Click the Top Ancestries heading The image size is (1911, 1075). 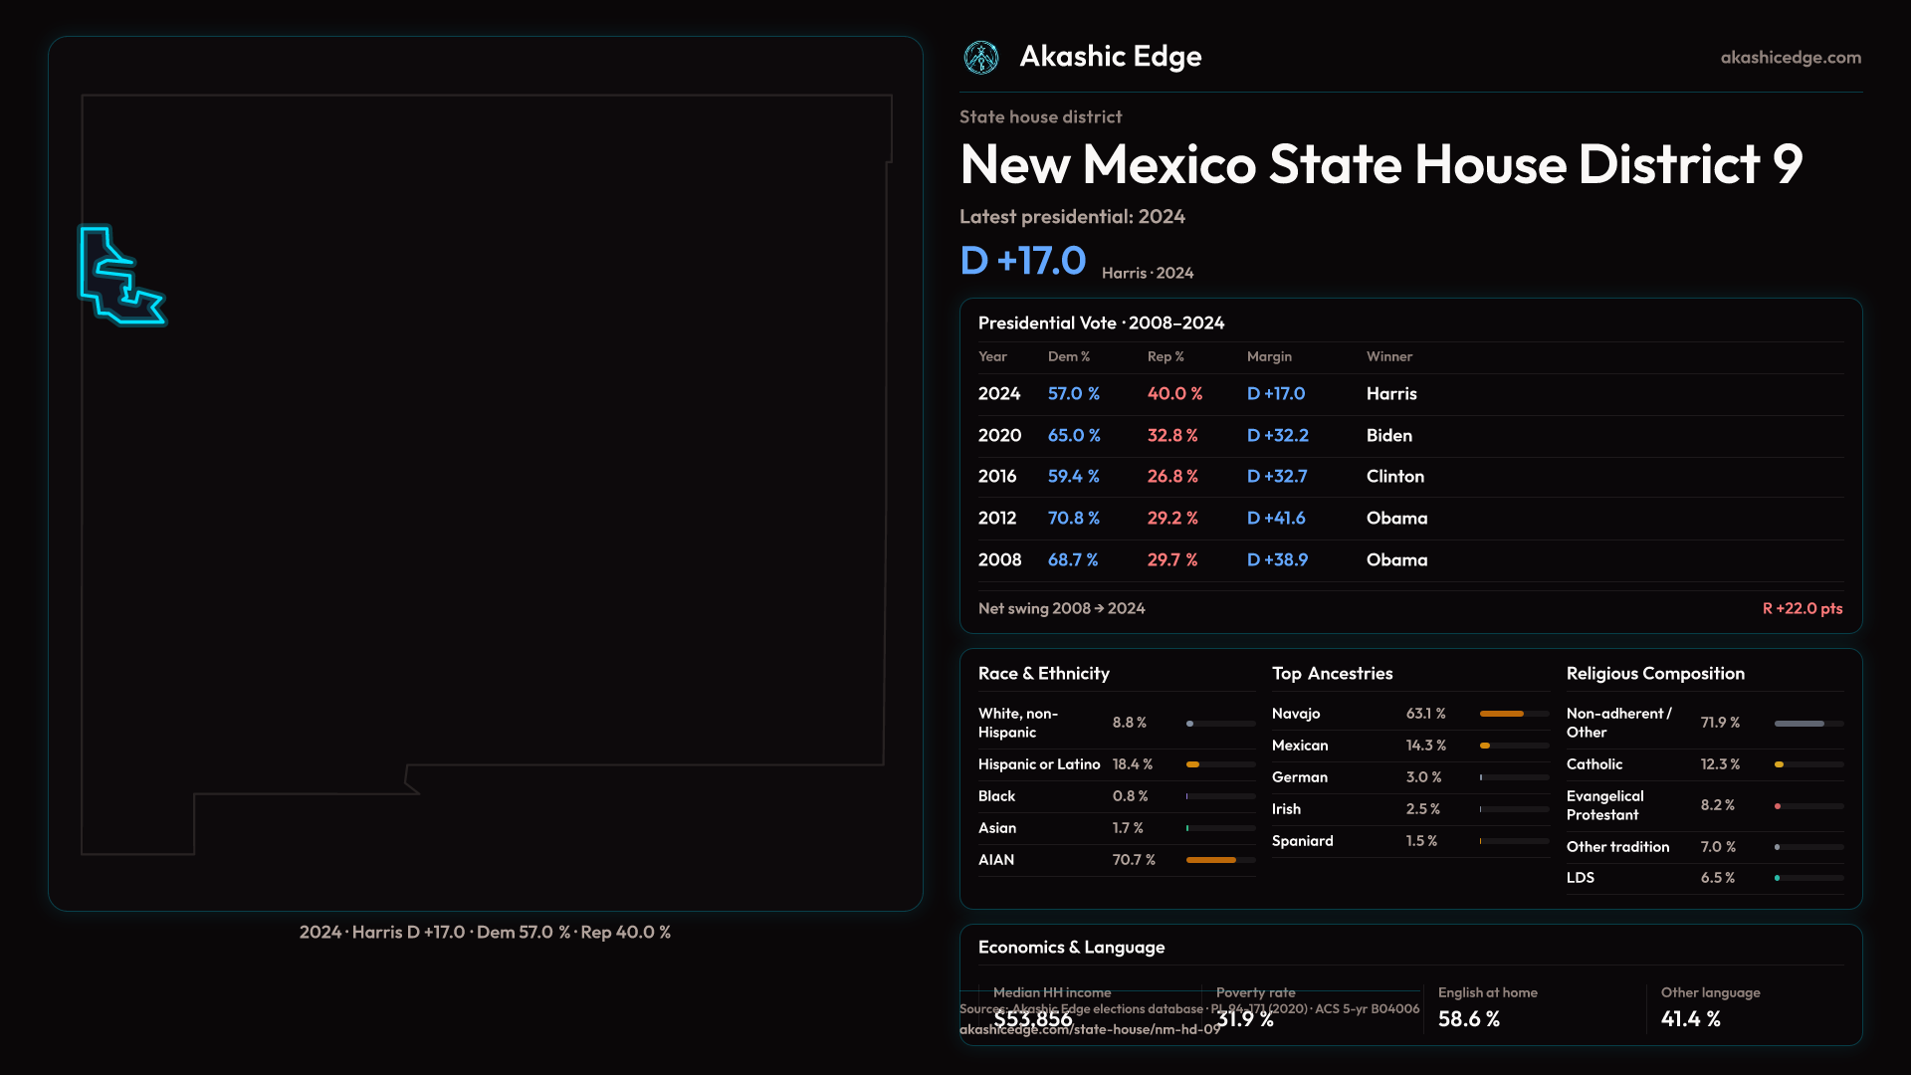(x=1332, y=674)
